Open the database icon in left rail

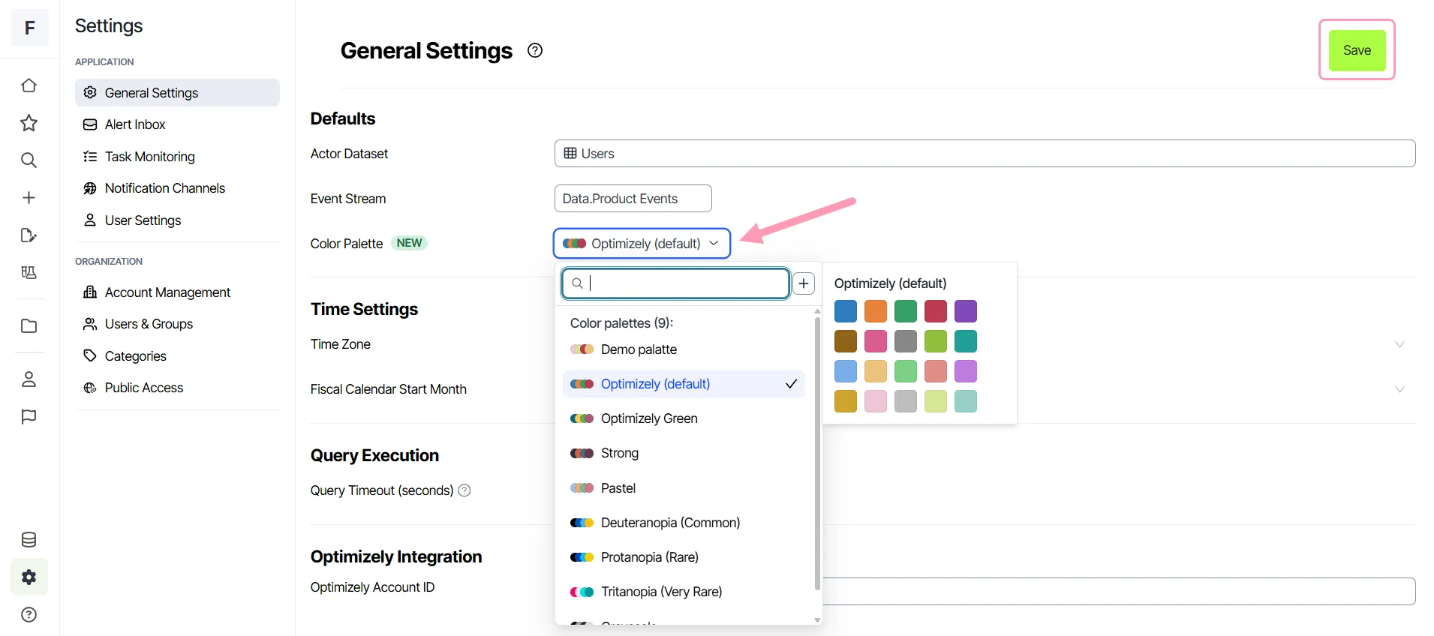point(29,540)
